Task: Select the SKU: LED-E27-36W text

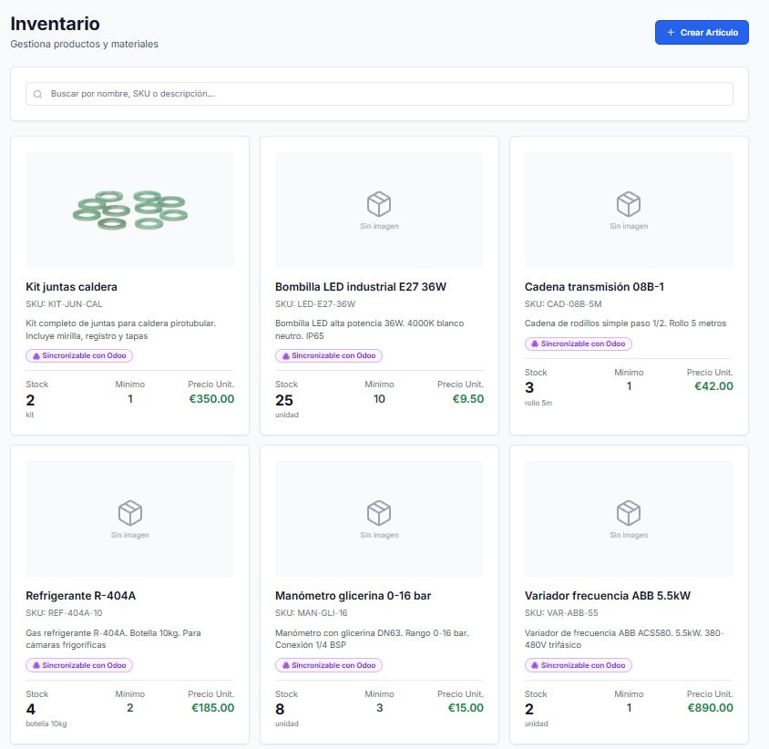Action: pyautogui.click(x=315, y=304)
